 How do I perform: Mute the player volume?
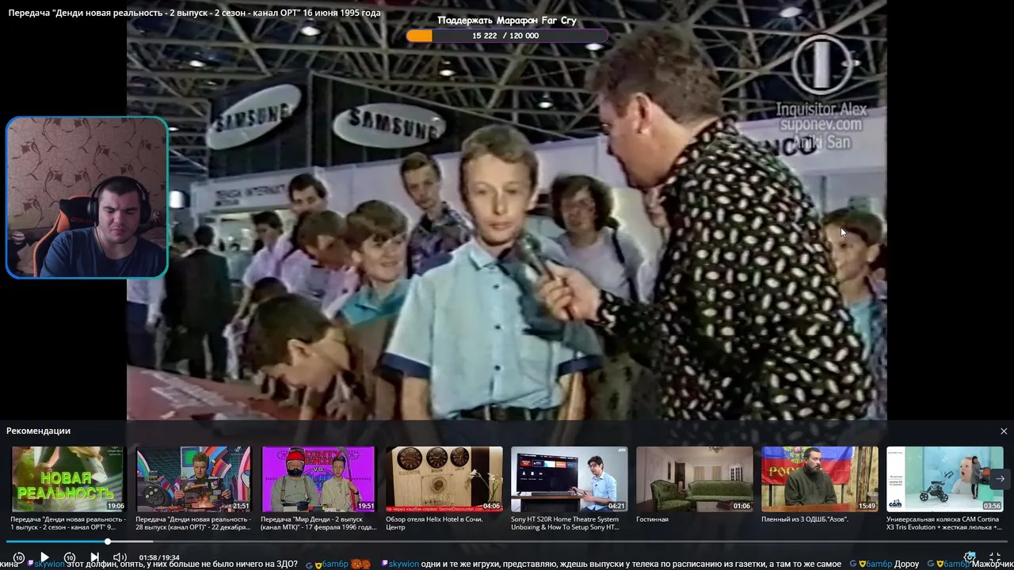(x=120, y=557)
